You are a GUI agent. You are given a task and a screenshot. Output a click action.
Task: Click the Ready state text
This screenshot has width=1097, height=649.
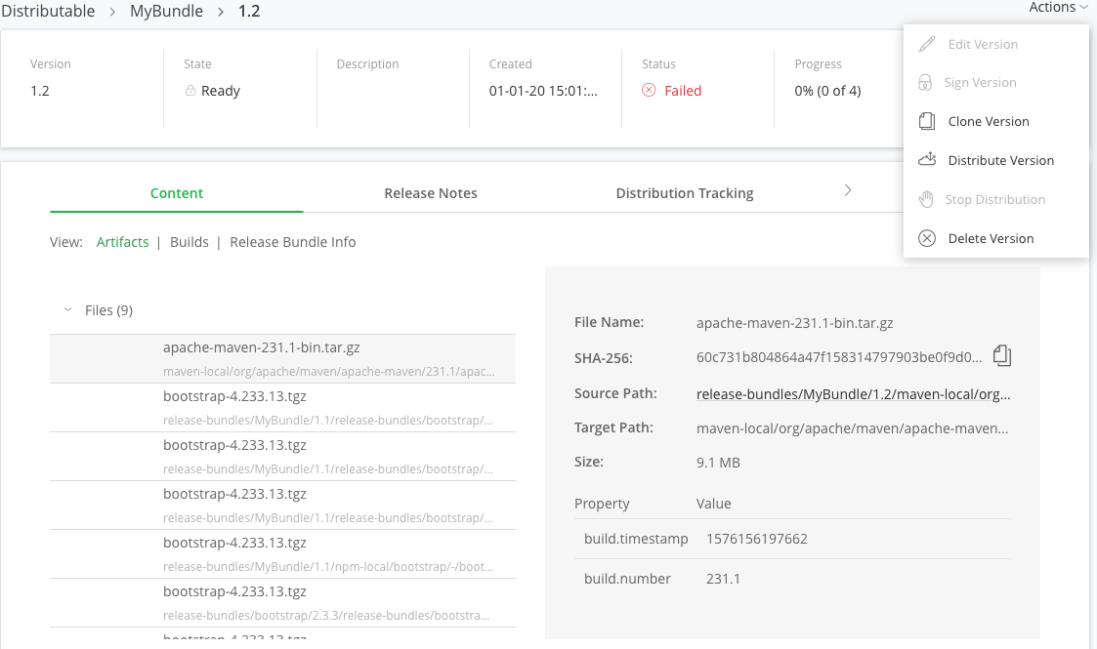(x=221, y=91)
